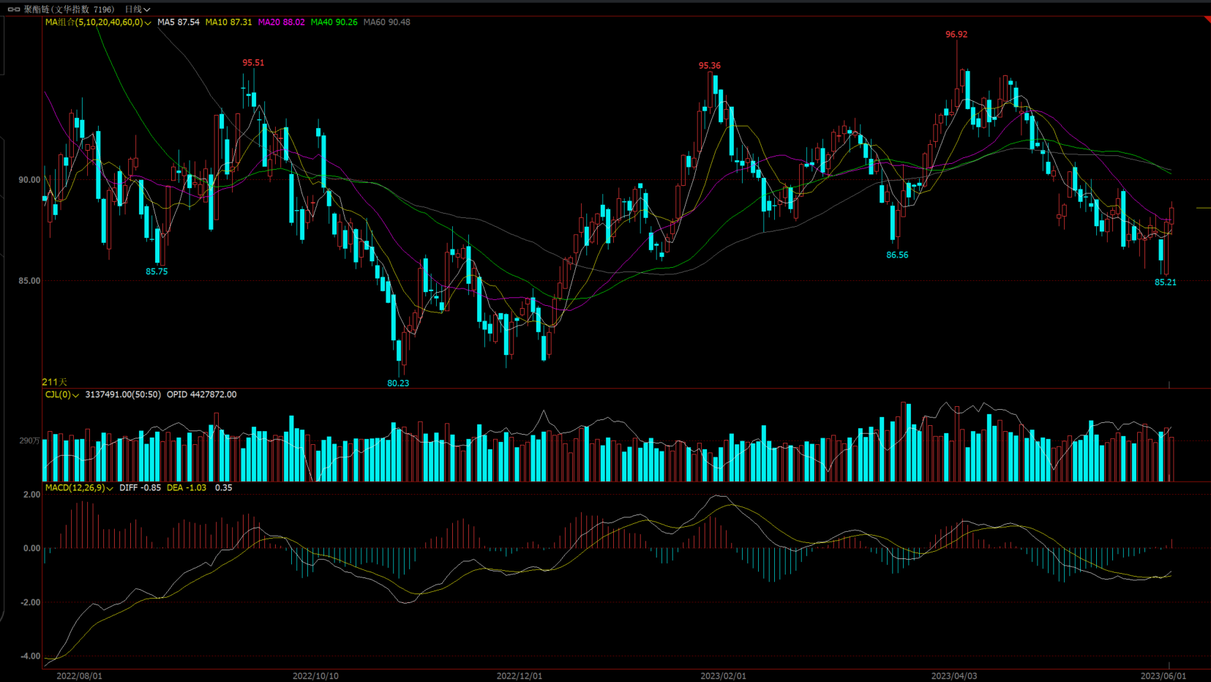Click the 聚酯链(文华指数 7196) contract title
Screen dimensions: 1211x682
pos(69,10)
